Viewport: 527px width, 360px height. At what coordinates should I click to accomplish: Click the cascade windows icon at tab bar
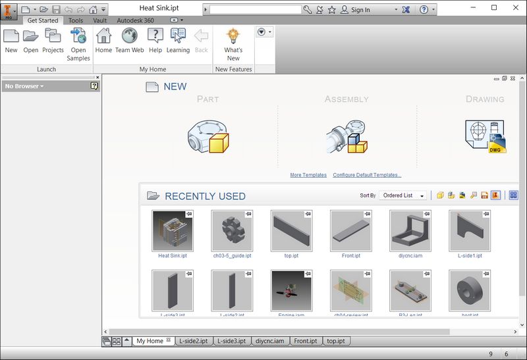coord(106,342)
